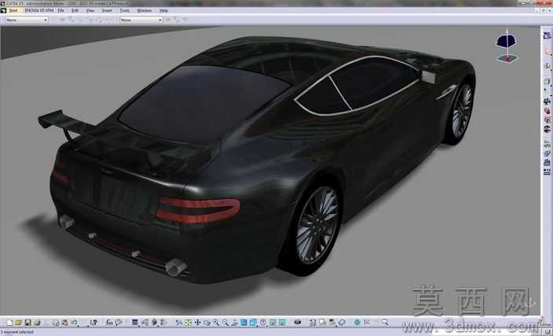Click the What's This help icon
553x336 pixels.
click(x=93, y=323)
